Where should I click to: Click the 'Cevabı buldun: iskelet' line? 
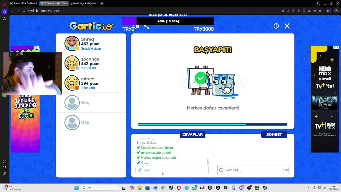click(x=155, y=148)
